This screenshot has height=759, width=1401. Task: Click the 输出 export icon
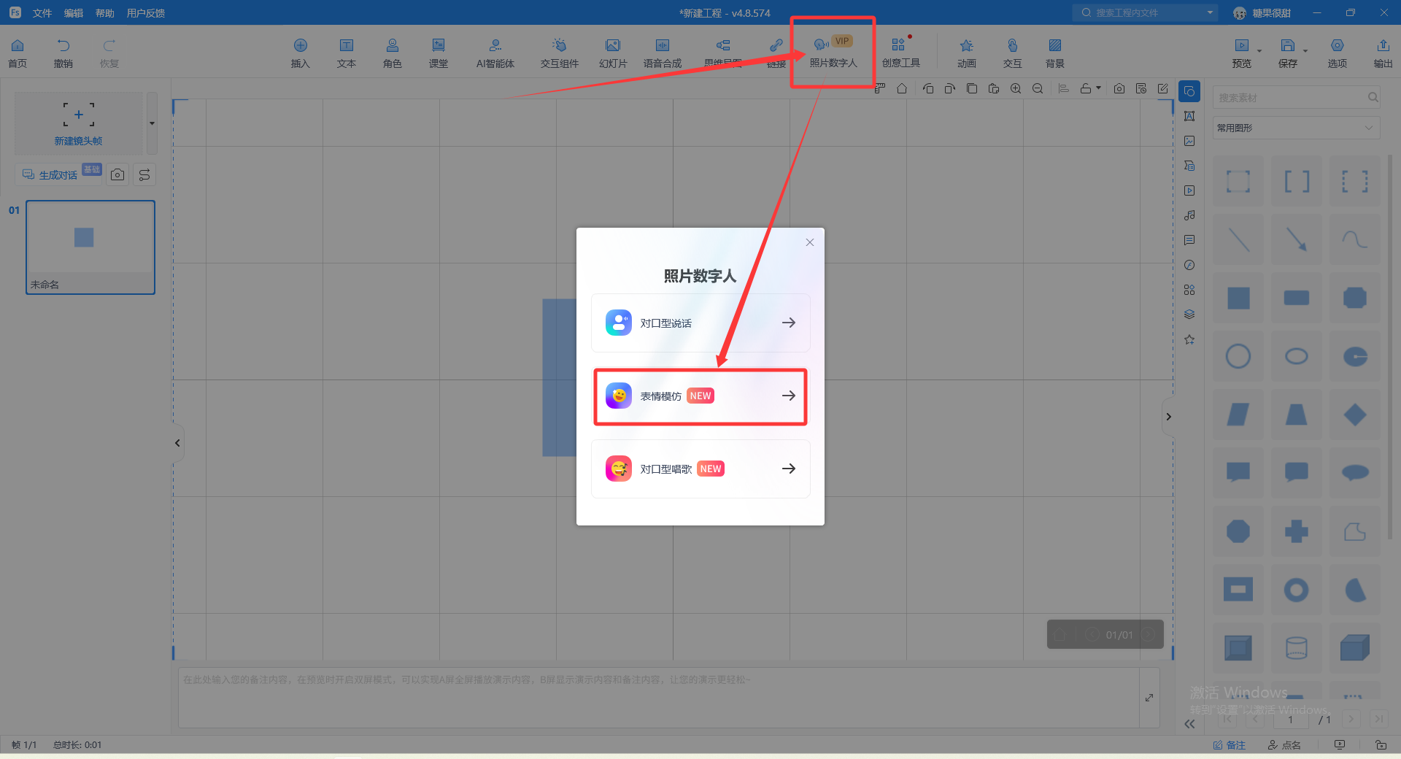click(x=1382, y=53)
